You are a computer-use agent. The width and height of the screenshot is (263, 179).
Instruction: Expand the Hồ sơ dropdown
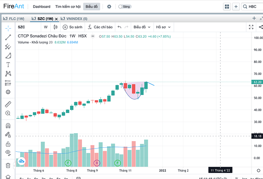164,27
